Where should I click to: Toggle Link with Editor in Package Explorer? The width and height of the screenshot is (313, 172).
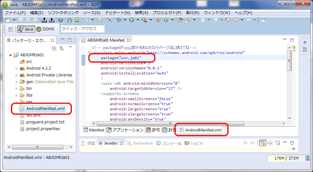[61, 48]
